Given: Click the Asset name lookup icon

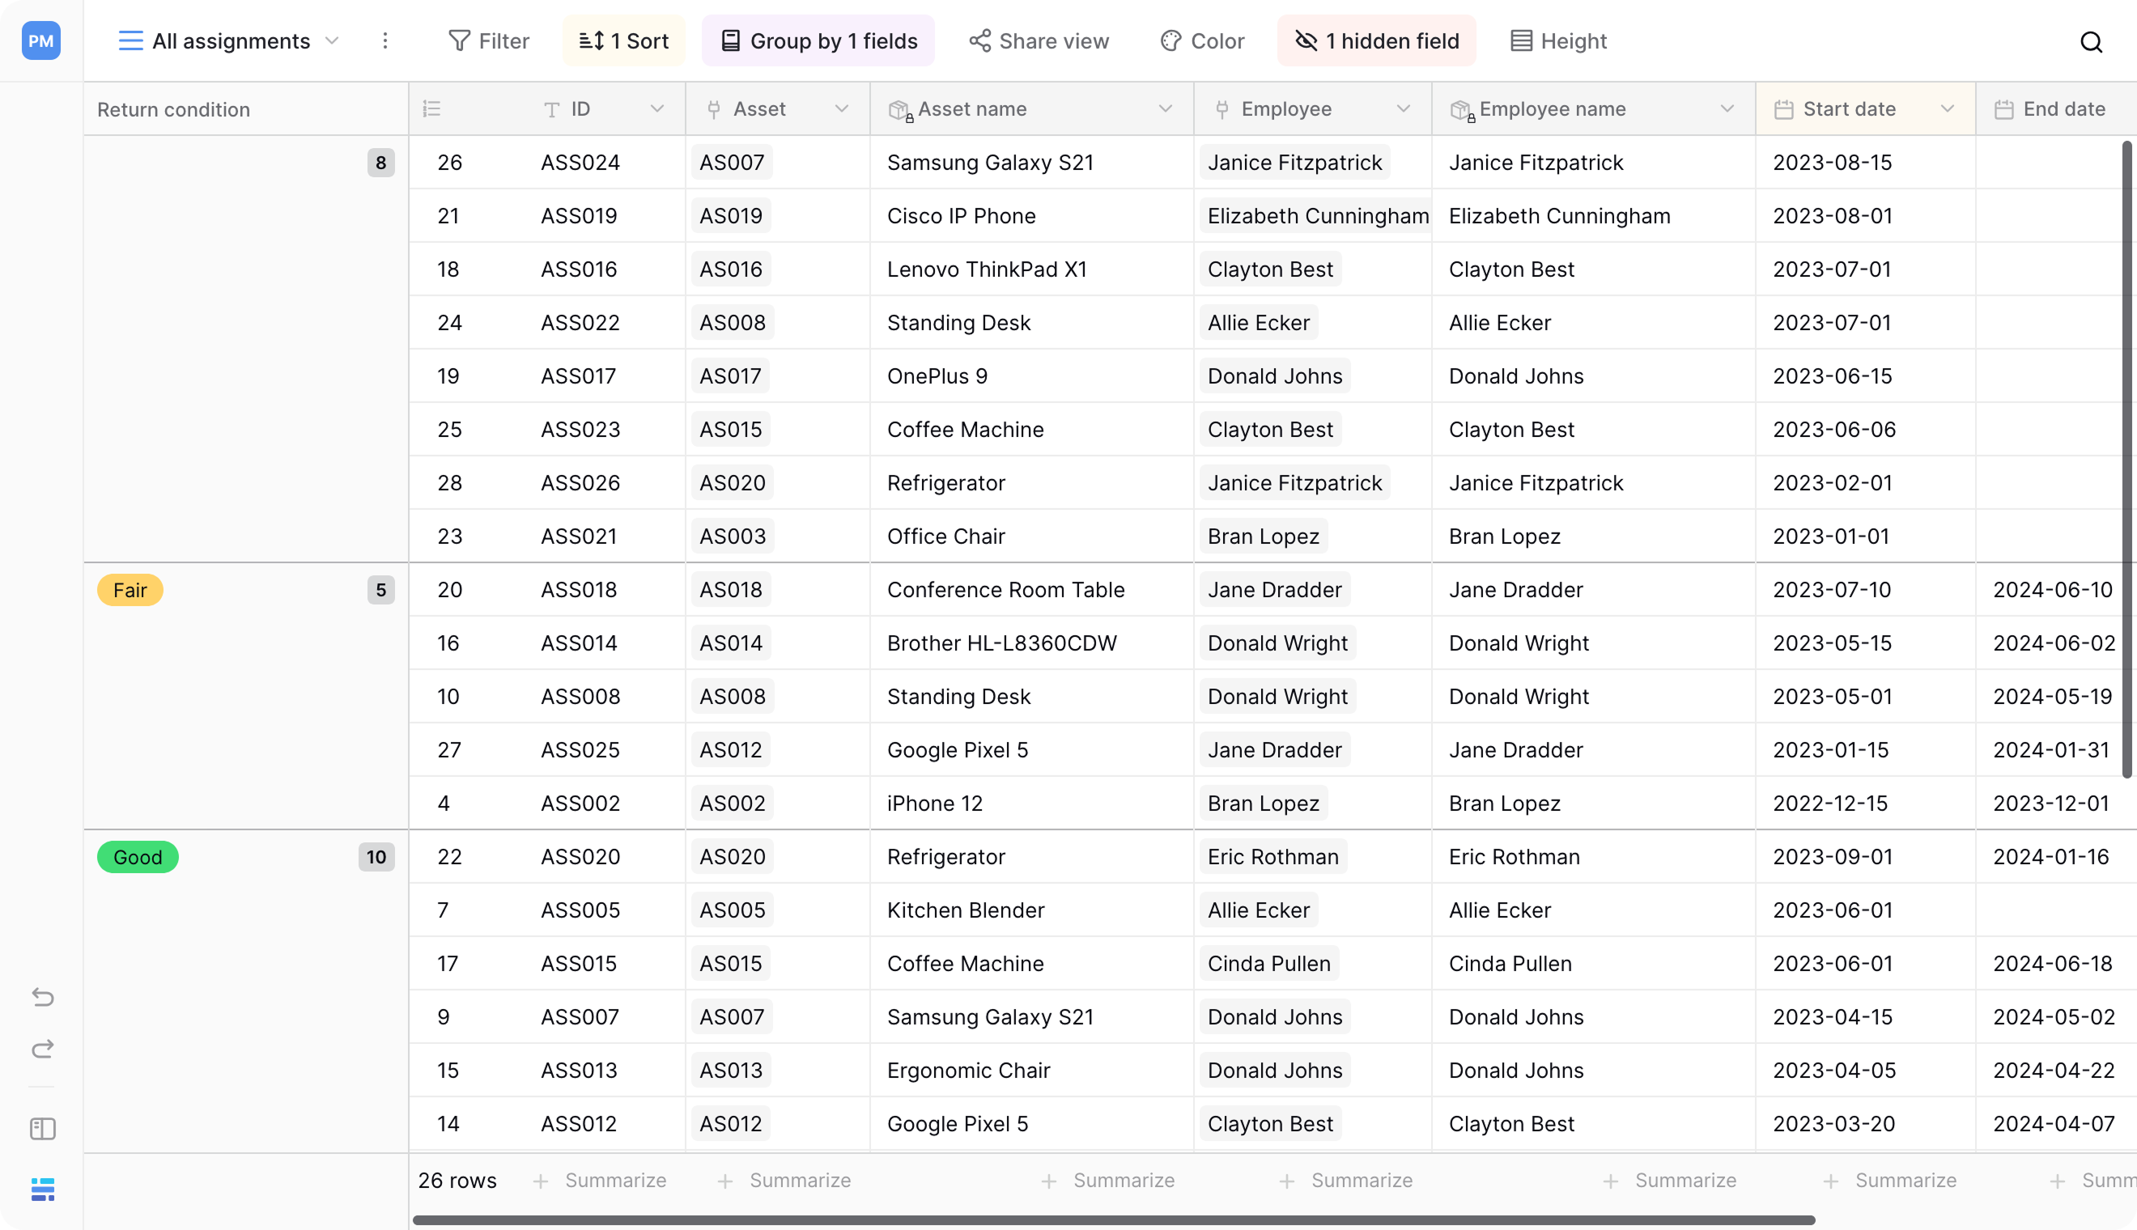Looking at the screenshot, I should (899, 110).
